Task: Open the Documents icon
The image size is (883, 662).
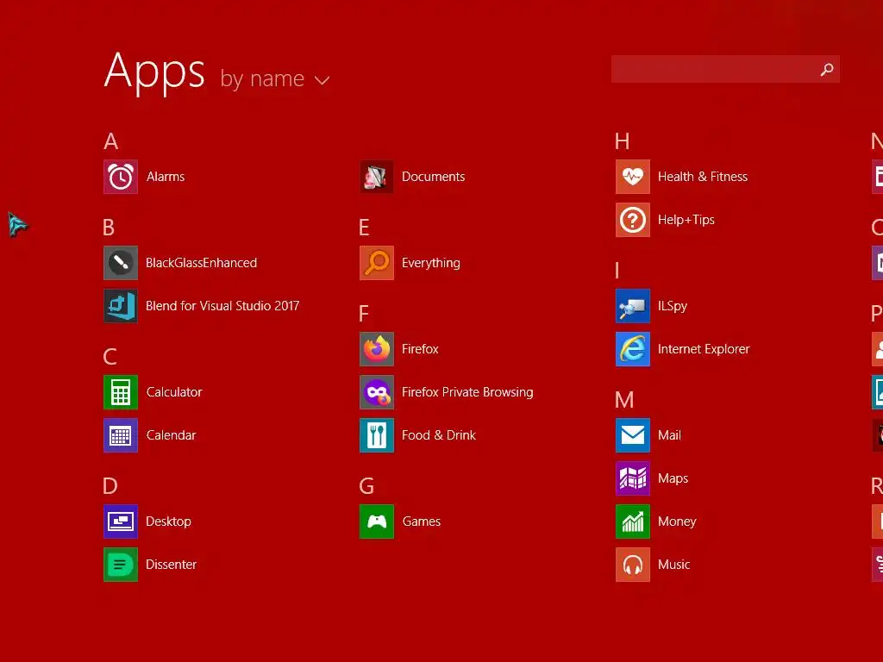Action: [377, 177]
